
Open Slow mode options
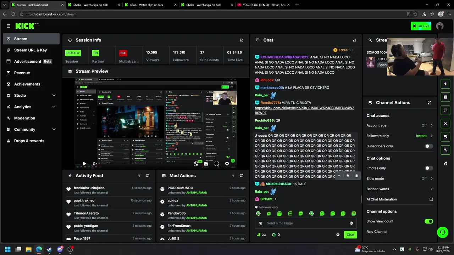click(432, 178)
